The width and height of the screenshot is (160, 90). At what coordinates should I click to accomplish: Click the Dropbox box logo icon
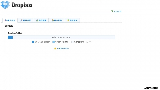tap(5, 5)
